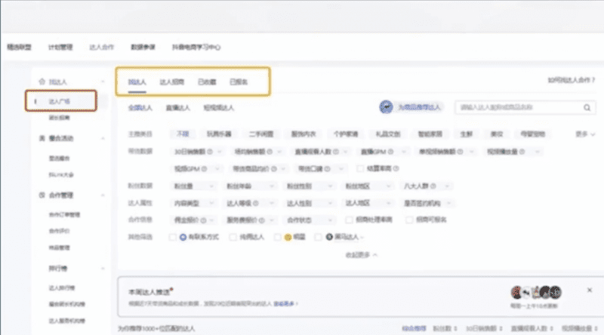Image resolution: width=604 pixels, height=335 pixels.
Task: Switch to the 达人招商 tab
Action: [171, 81]
